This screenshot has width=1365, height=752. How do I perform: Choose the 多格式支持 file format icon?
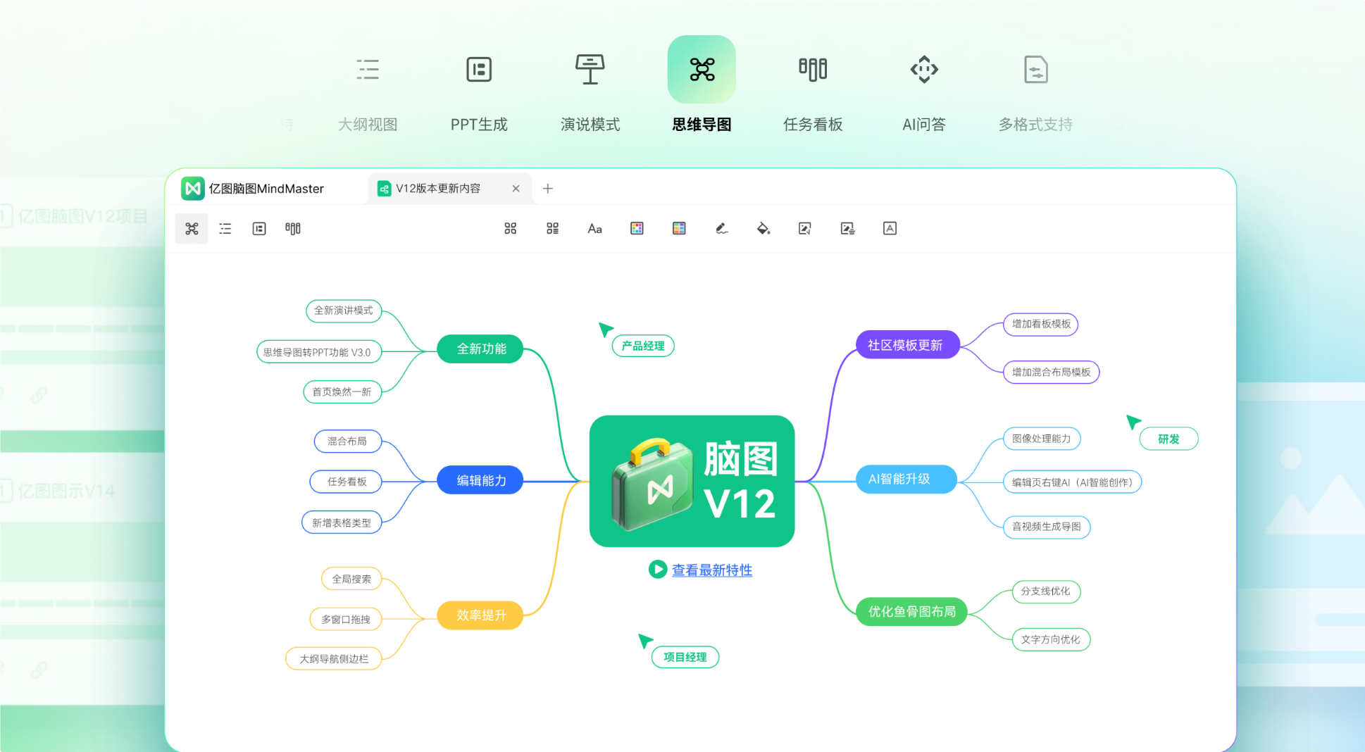pos(1035,69)
